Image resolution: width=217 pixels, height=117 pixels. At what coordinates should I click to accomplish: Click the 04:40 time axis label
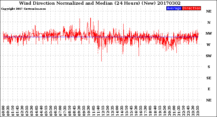point(41,111)
